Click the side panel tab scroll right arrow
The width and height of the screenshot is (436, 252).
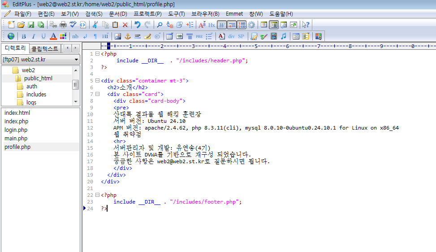point(75,48)
